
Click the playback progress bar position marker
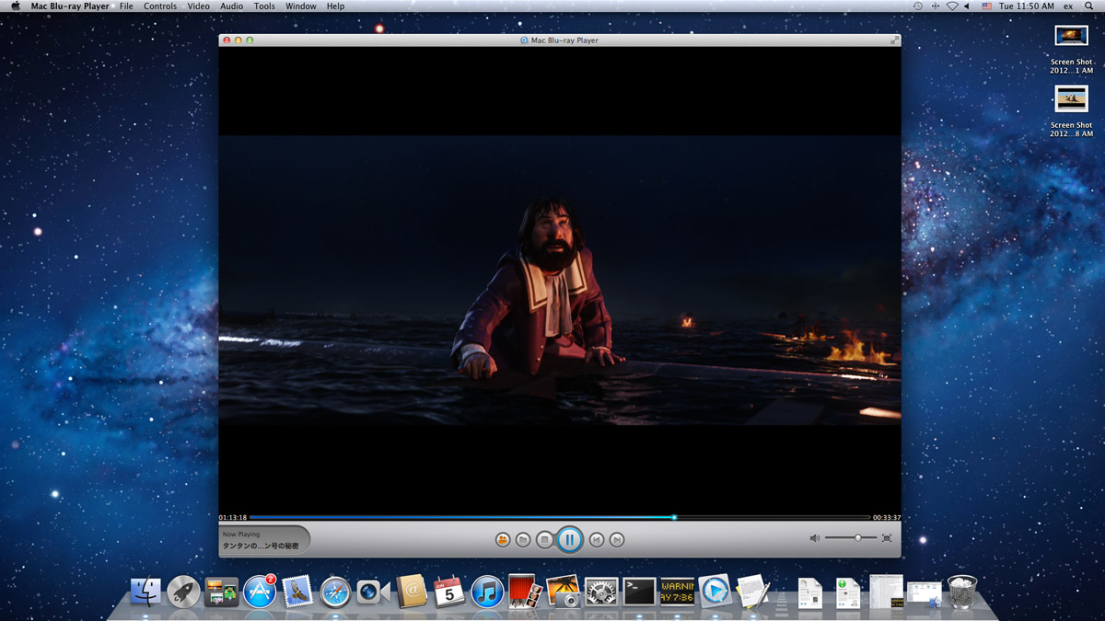[x=674, y=517]
